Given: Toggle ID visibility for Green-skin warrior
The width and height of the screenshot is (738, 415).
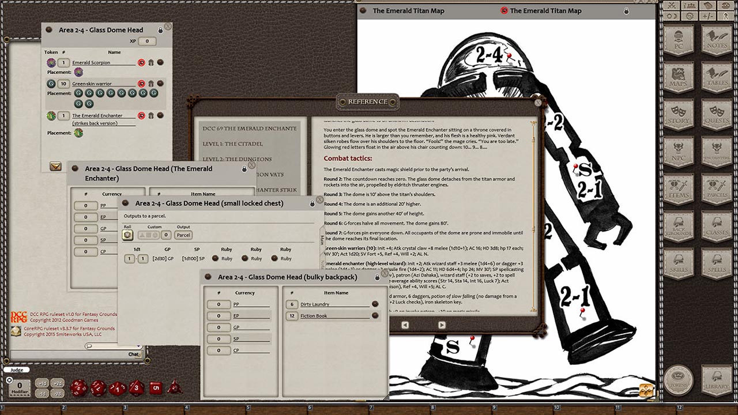Looking at the screenshot, I should point(141,83).
